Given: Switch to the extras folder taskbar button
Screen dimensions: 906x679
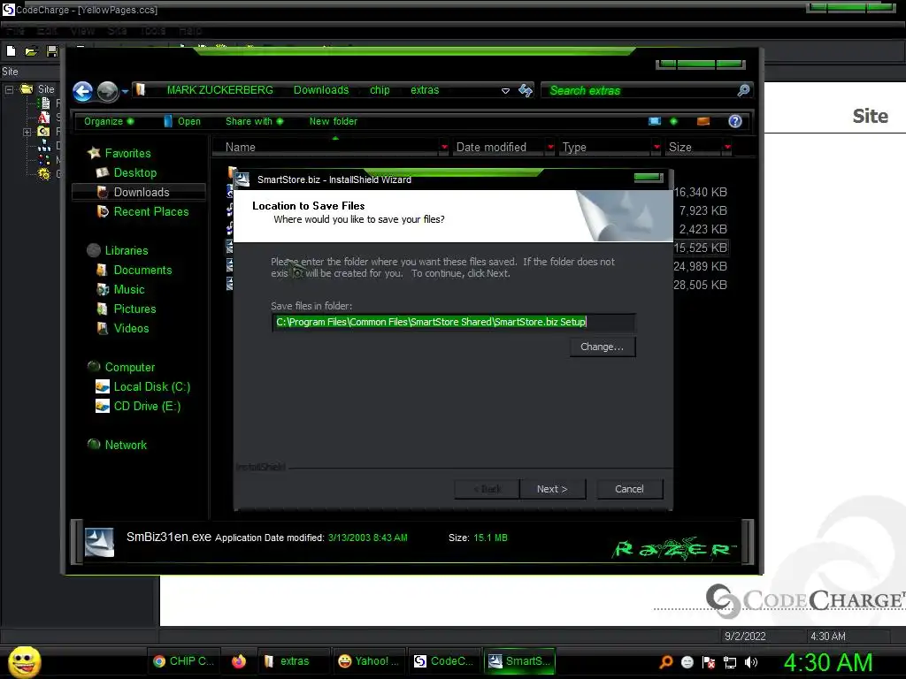Looking at the screenshot, I should coord(294,661).
